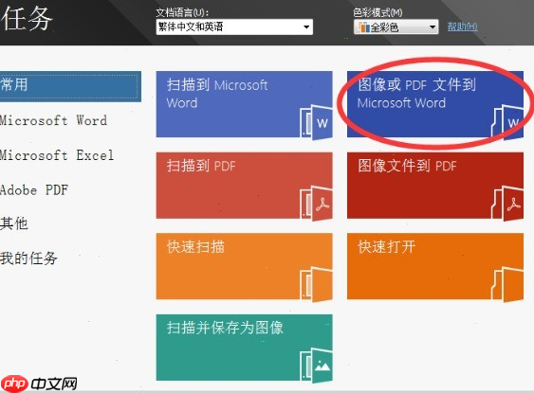Click the Word icon on 扫描到 Microsoft Word tile
534x393 pixels.
(317, 123)
